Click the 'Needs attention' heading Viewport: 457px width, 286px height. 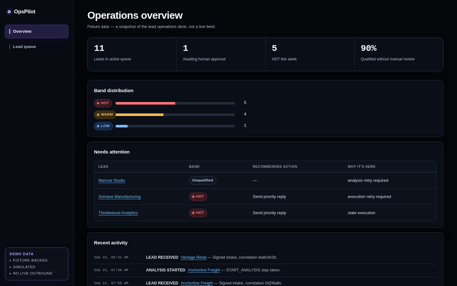[112, 152]
